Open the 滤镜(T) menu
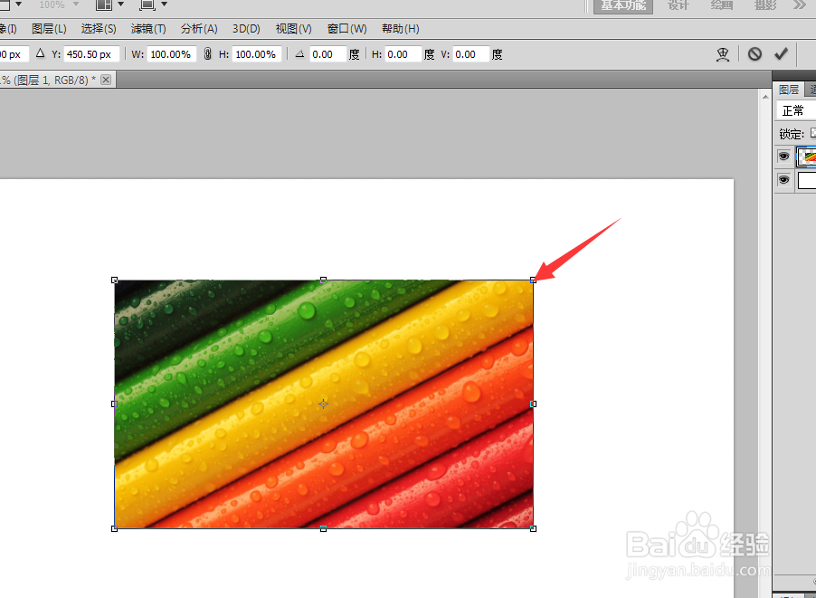816x598 pixels. tap(148, 29)
